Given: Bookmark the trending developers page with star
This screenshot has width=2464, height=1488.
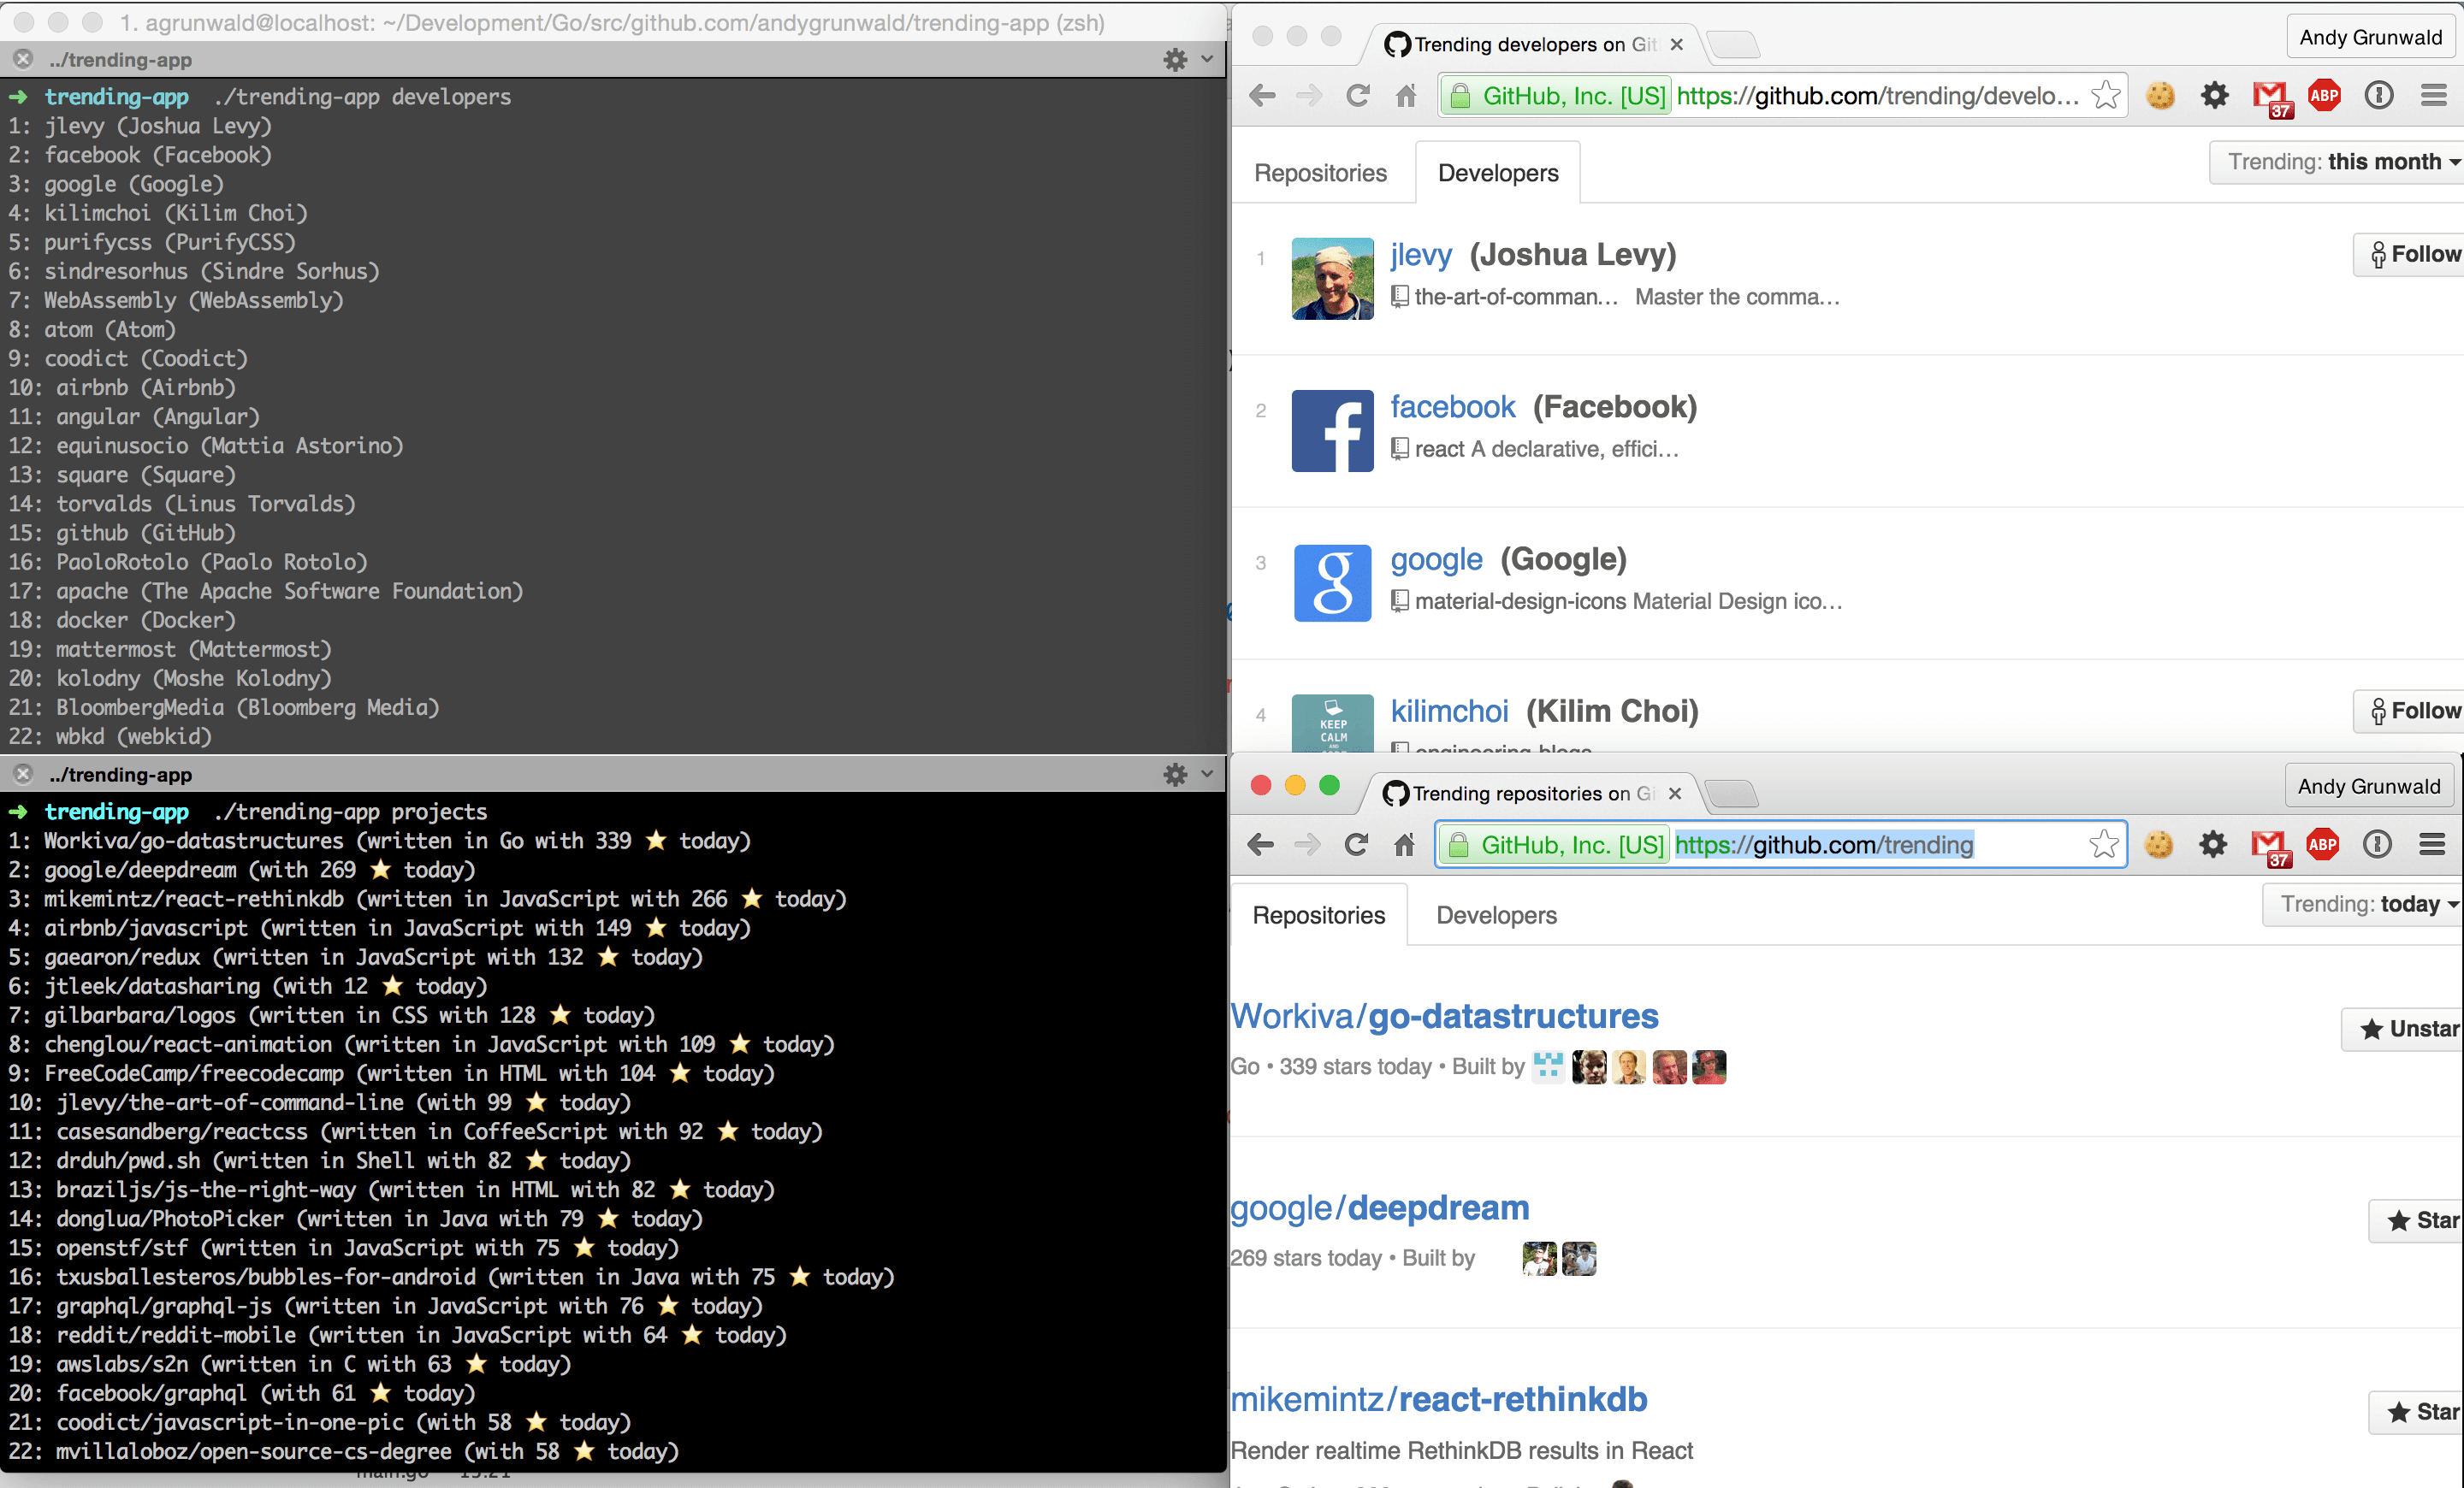Looking at the screenshot, I should tap(2106, 96).
